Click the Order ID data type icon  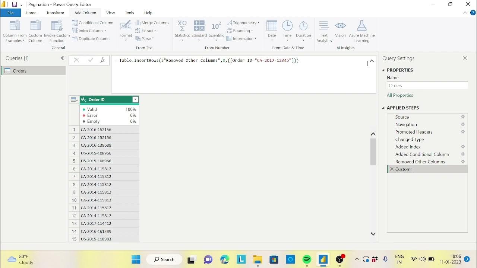pos(83,99)
